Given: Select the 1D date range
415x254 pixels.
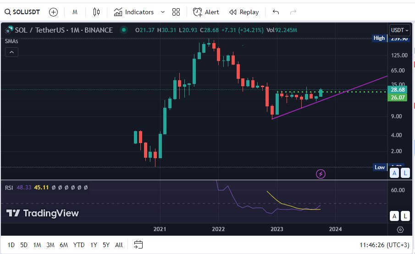Looking at the screenshot, I should 11,245.
